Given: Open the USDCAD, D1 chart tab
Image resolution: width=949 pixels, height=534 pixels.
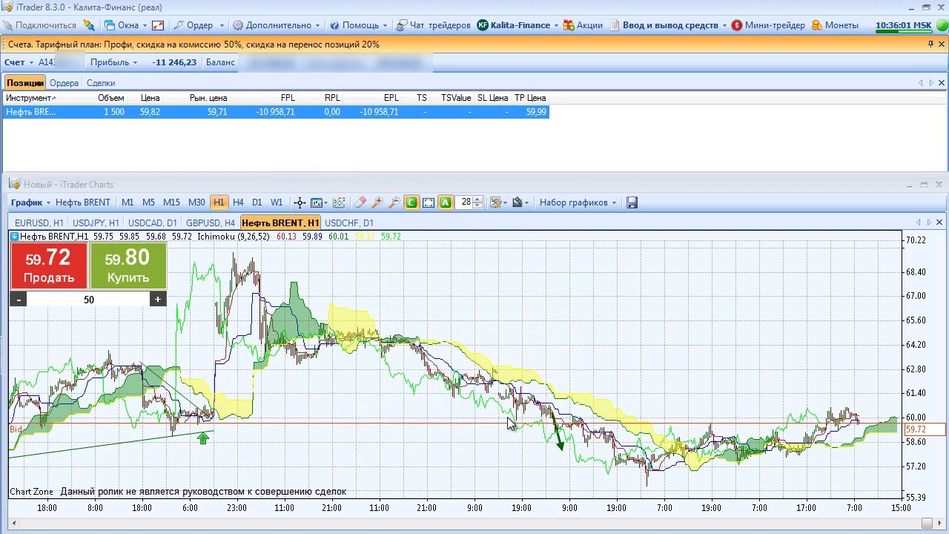Looking at the screenshot, I should pyautogui.click(x=153, y=223).
